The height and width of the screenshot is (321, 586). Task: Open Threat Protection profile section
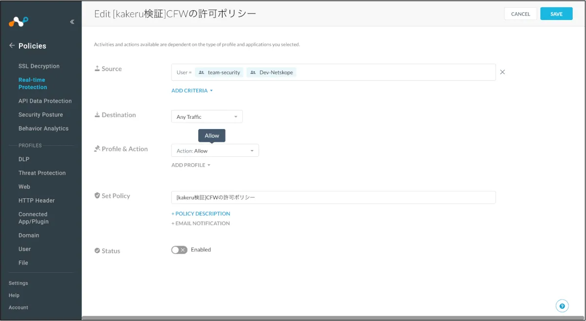click(42, 173)
